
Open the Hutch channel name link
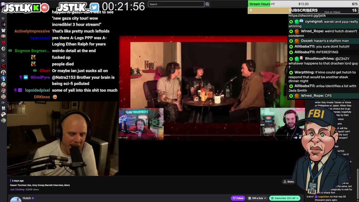[27, 198]
